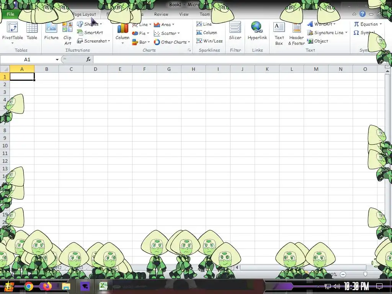The width and height of the screenshot is (392, 294).
Task: Add a Column sparkline
Action: (x=206, y=33)
